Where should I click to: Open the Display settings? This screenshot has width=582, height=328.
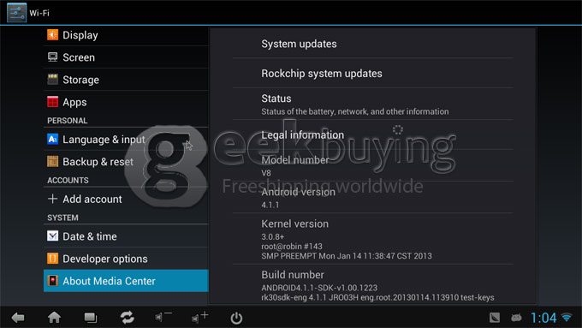tap(126, 35)
